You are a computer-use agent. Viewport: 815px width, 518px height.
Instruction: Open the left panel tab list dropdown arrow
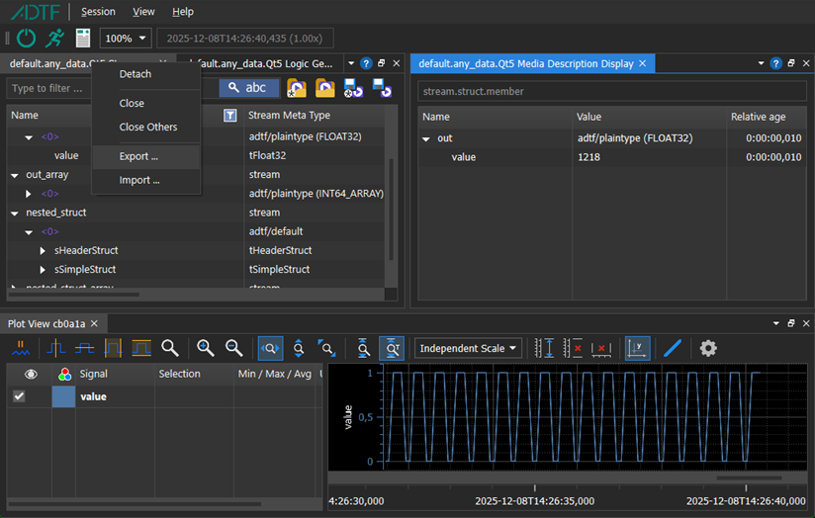click(x=351, y=63)
